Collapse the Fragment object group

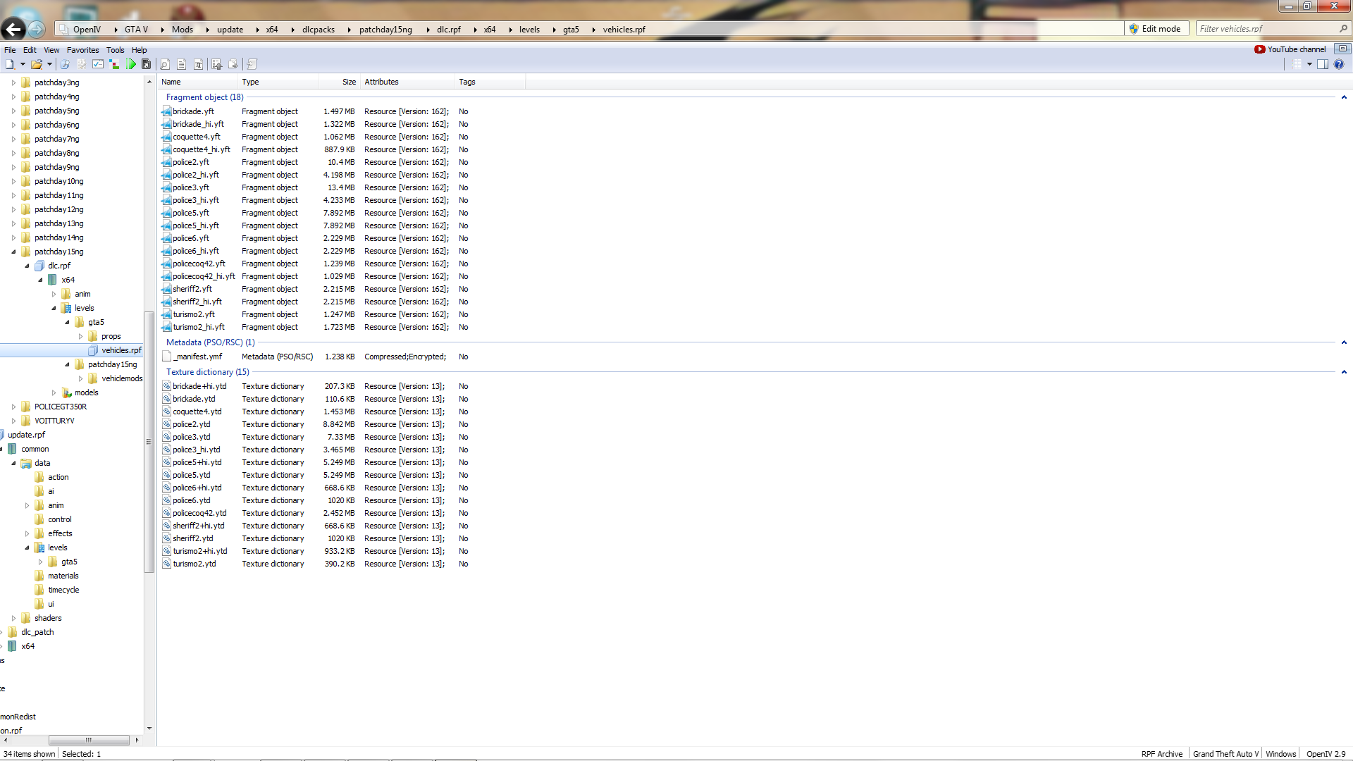pos(1344,97)
